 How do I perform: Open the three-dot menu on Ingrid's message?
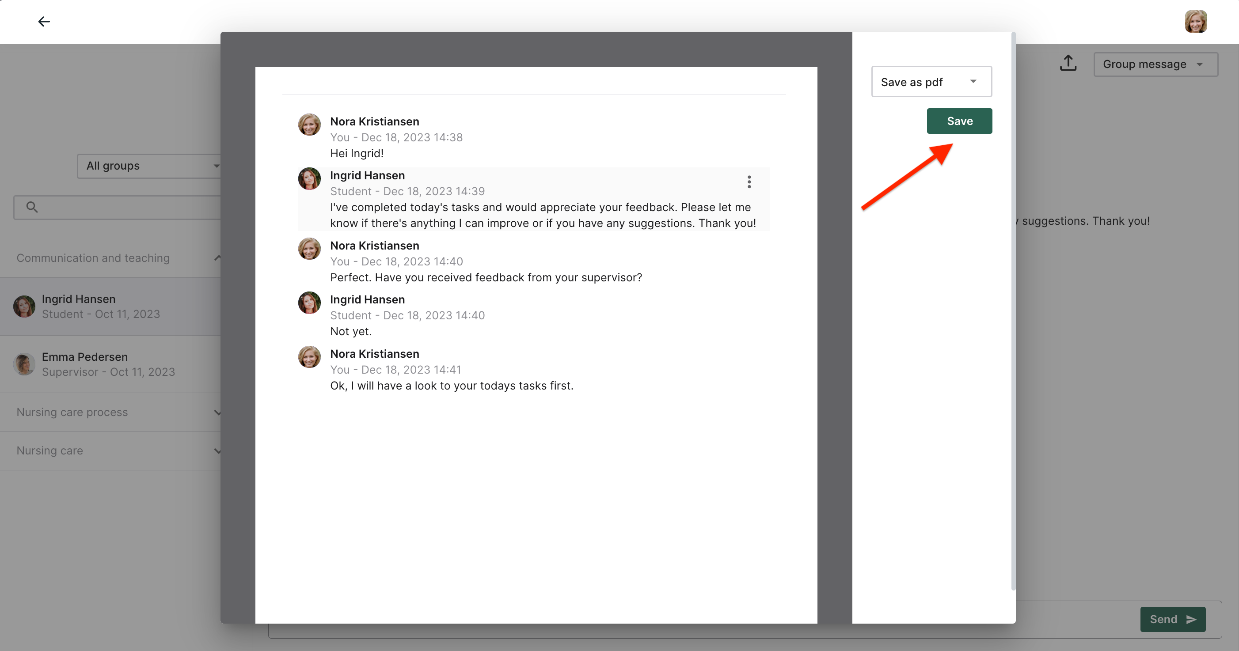(x=749, y=182)
